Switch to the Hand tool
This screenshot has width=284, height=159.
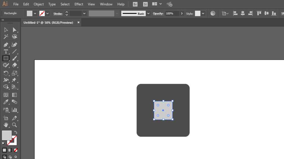6,125
